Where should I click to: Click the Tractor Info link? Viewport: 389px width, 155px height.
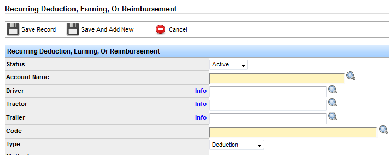click(201, 104)
